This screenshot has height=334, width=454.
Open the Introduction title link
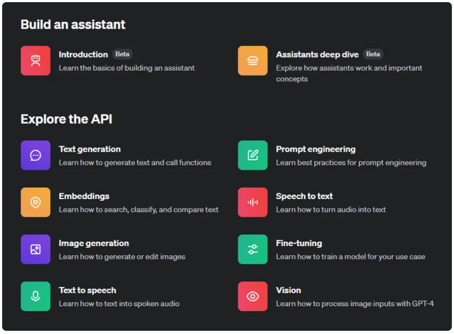(x=83, y=55)
